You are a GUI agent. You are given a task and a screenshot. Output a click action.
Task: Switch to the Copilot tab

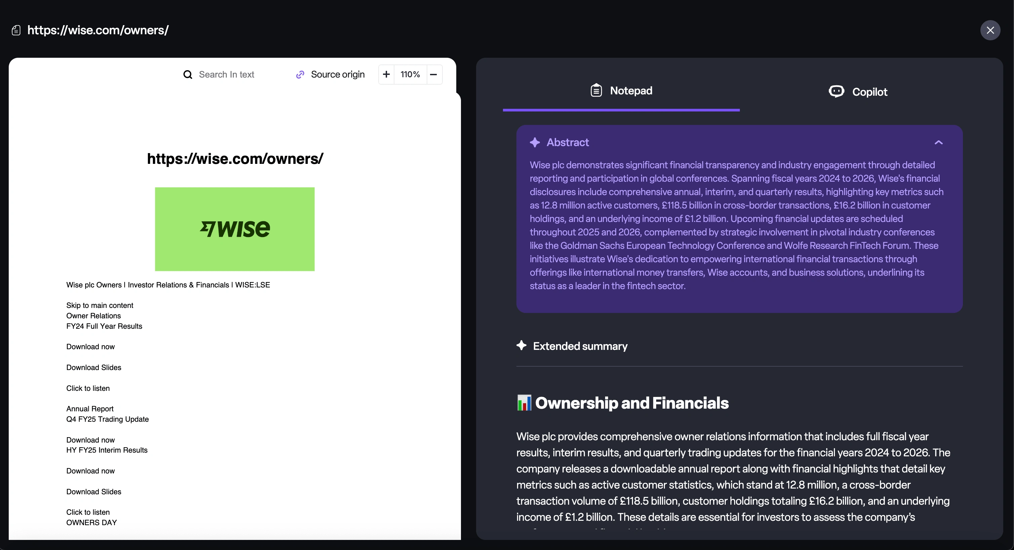[x=858, y=92]
